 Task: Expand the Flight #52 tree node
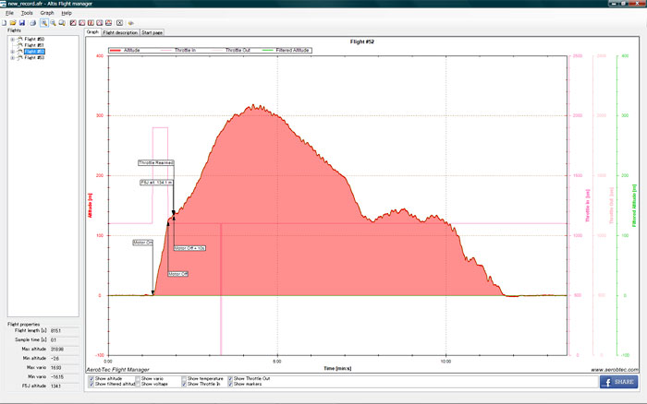pyautogui.click(x=12, y=52)
